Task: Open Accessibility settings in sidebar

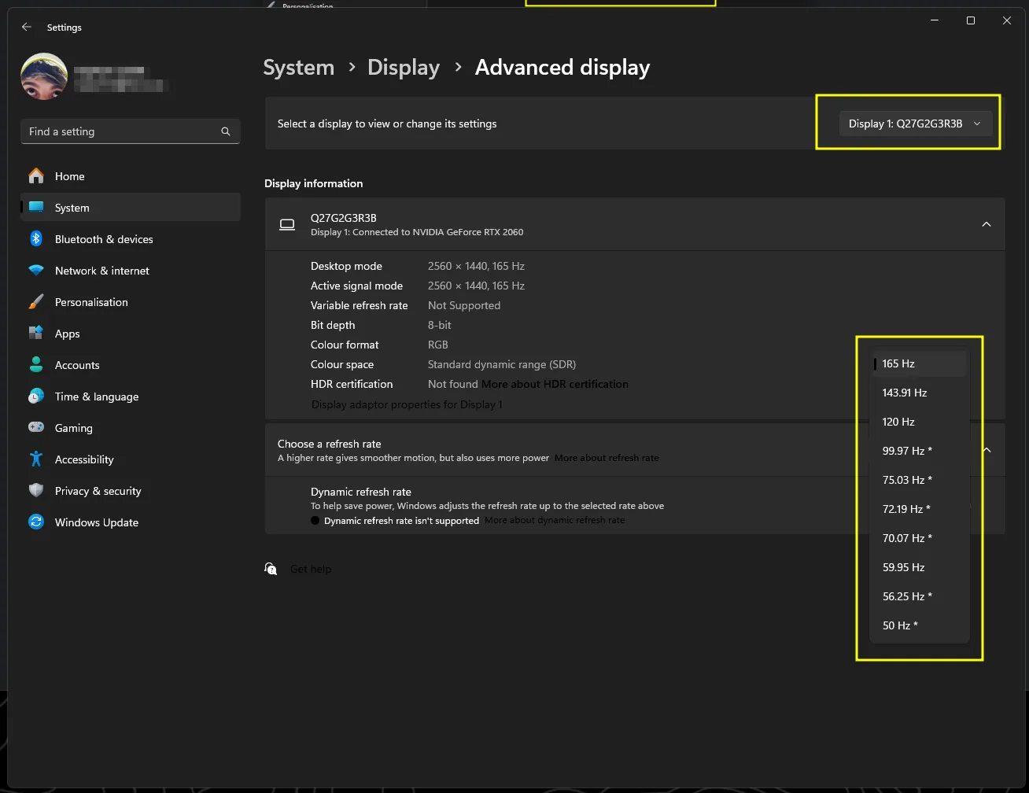Action: (x=131, y=459)
